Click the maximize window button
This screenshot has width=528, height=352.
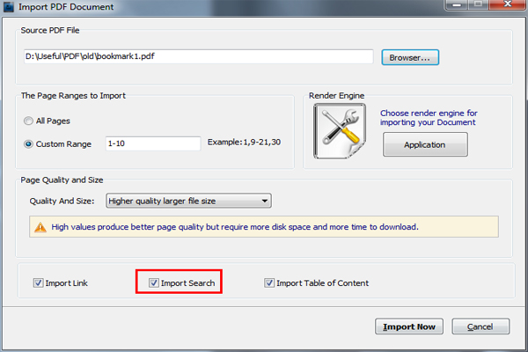478,4
